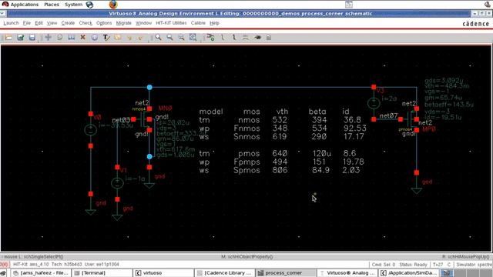The image size is (493, 277).
Task: Select the wire name label tool
Action: tap(246, 38)
